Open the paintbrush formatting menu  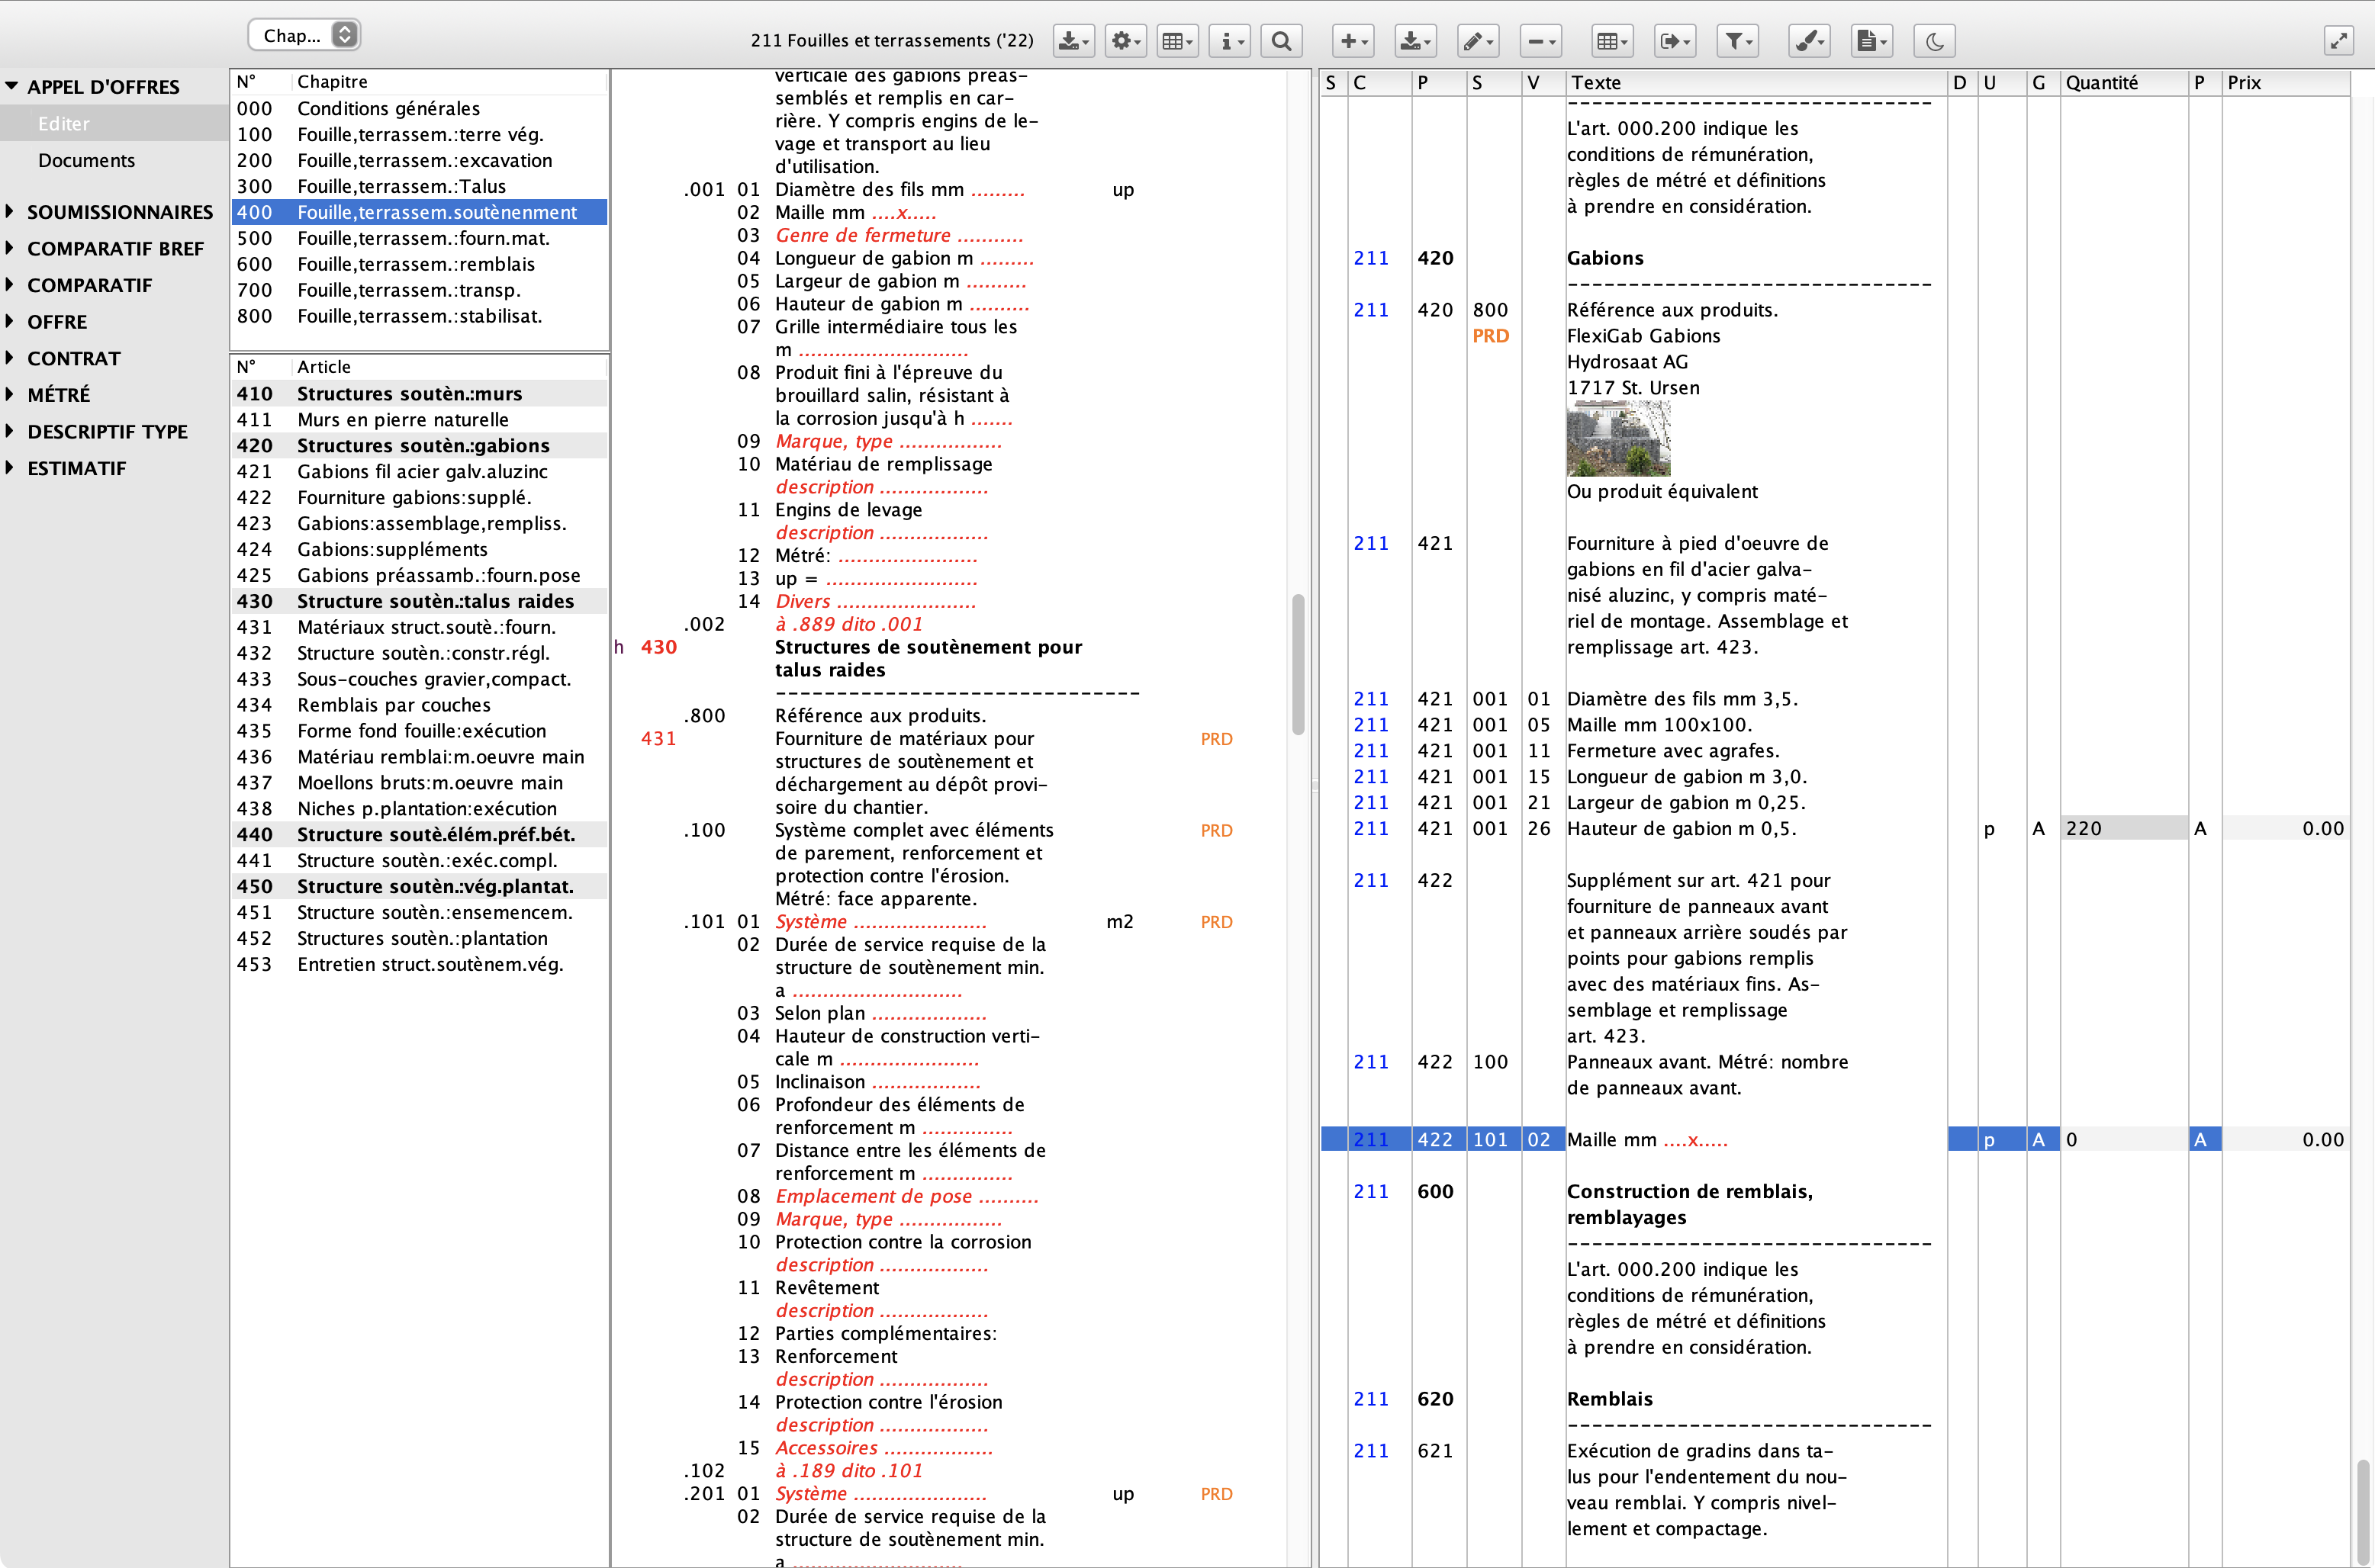click(x=1809, y=41)
